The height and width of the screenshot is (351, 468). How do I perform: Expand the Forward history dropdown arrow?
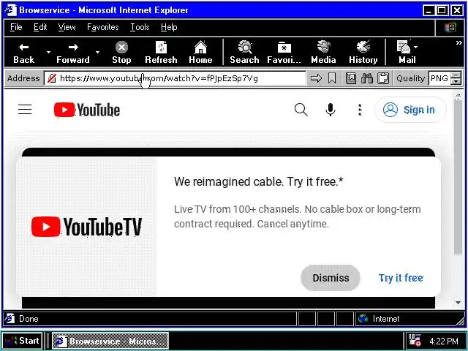pyautogui.click(x=97, y=53)
